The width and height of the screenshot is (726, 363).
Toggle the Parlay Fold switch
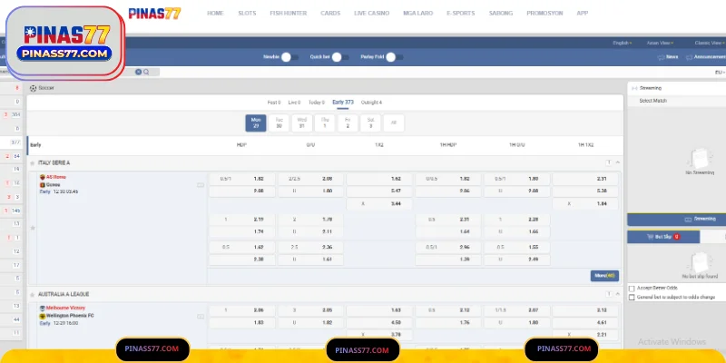click(x=395, y=57)
